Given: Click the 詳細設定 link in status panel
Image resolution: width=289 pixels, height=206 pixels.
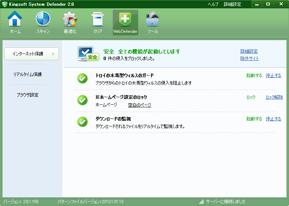Looking at the screenshot, I should 249,51.
